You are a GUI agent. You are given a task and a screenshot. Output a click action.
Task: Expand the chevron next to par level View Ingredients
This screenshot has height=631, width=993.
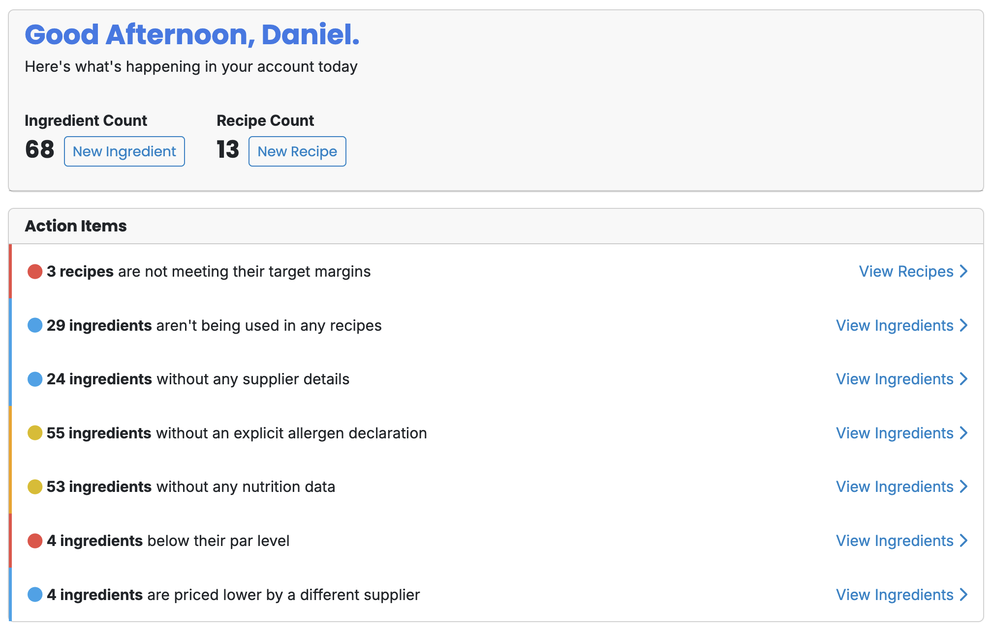click(x=963, y=541)
